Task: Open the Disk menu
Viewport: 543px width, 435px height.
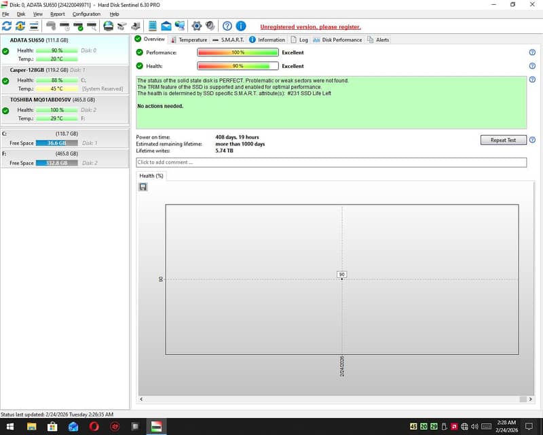Action: tap(21, 14)
